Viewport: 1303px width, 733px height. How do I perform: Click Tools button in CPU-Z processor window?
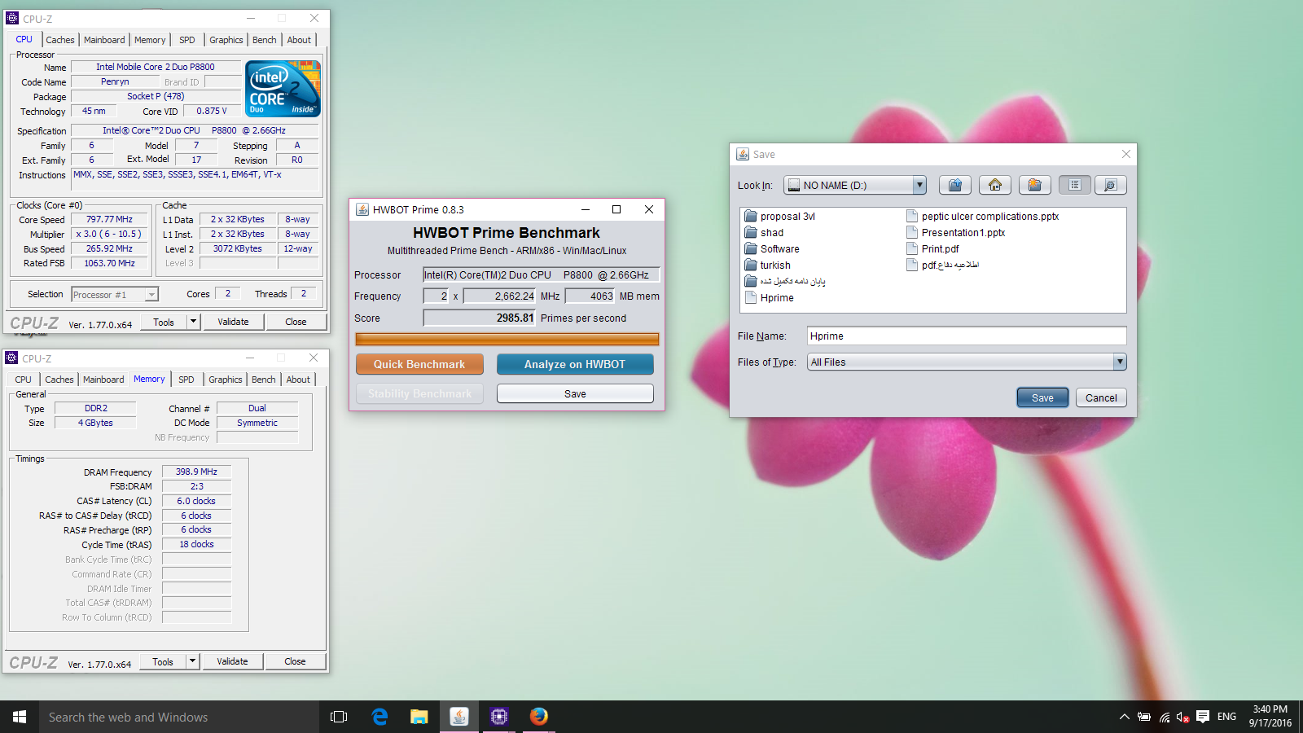click(164, 322)
